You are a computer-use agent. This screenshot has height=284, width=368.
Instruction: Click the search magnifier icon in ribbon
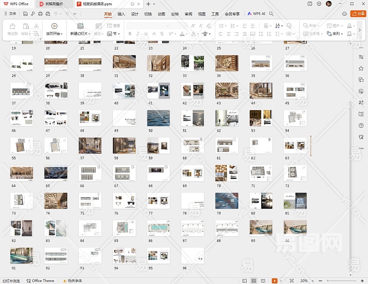click(272, 14)
